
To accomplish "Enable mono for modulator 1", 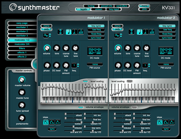I will click(47, 26).
